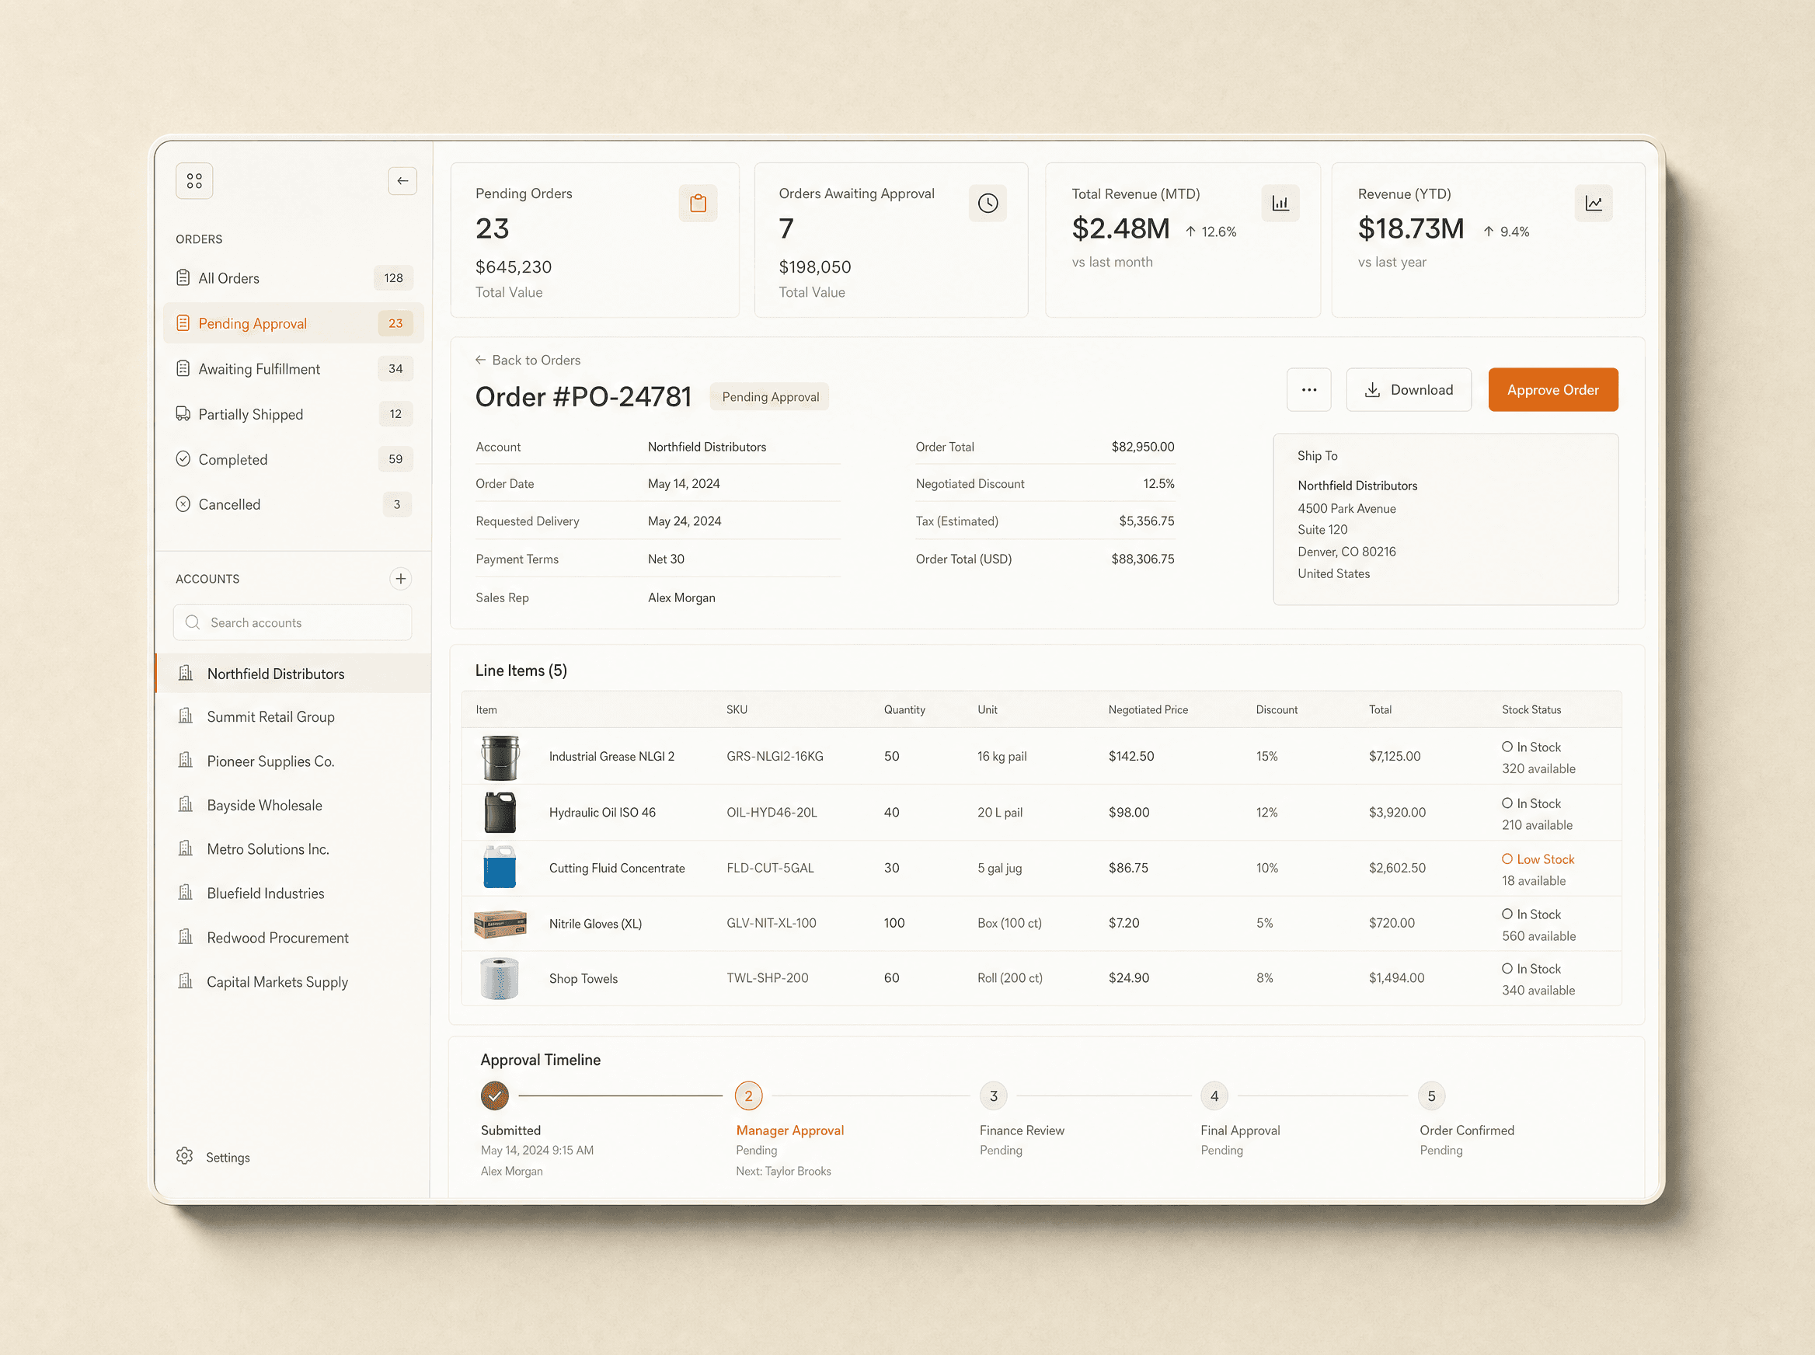Screen dimensions: 1815x1355
Task: Click the Nitrile Gloves (XL) item name
Action: (x=595, y=924)
